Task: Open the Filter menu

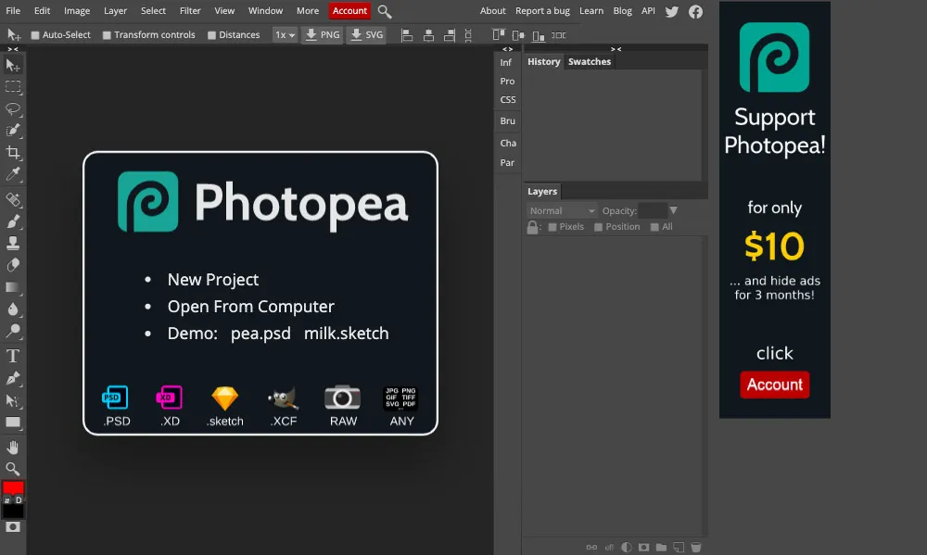Action: (190, 11)
